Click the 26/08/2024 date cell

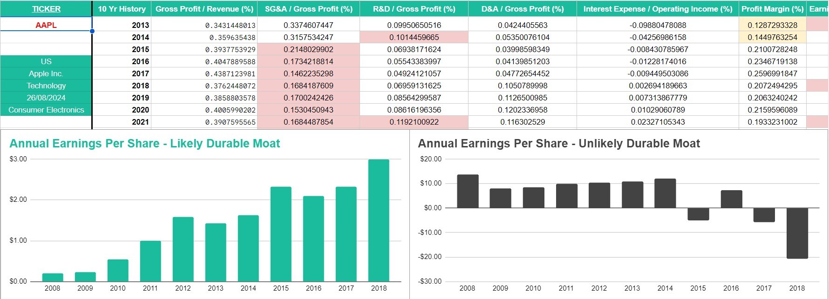(46, 98)
